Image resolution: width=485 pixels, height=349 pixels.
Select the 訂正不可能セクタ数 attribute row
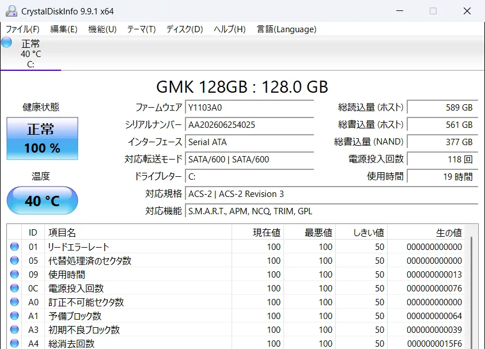pos(236,302)
